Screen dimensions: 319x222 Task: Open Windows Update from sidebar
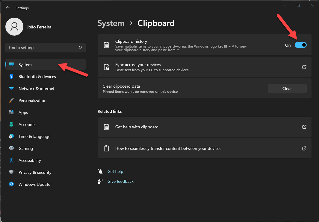coord(34,184)
